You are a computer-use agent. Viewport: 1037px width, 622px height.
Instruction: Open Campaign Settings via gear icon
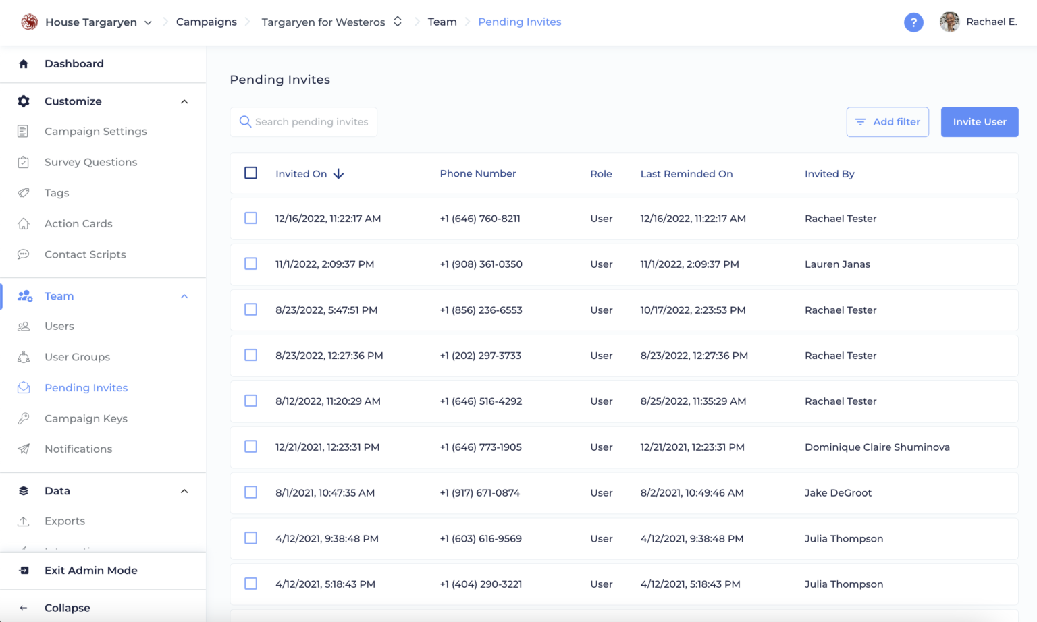pyautogui.click(x=24, y=101)
